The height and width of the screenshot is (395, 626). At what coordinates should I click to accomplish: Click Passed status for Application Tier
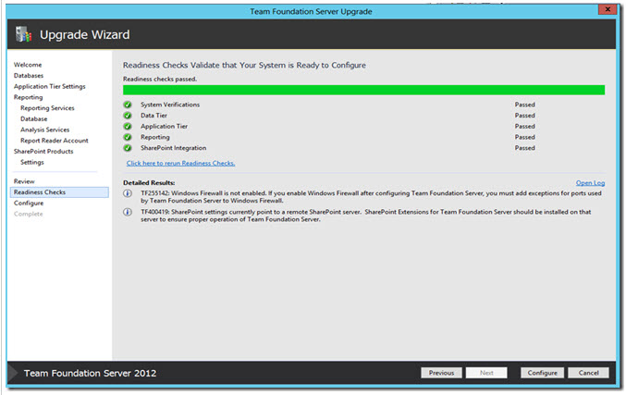pyautogui.click(x=524, y=126)
